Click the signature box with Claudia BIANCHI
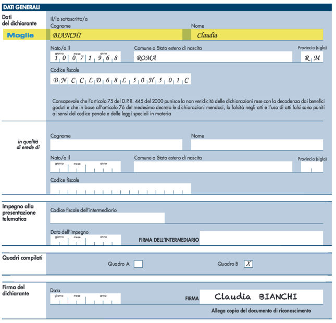The image size is (336, 323). point(261,297)
